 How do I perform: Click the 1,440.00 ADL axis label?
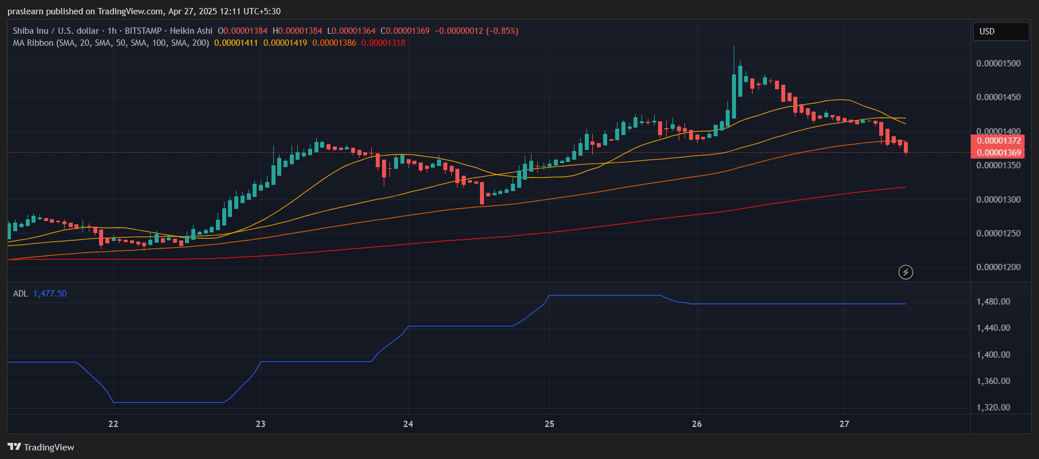tap(993, 328)
